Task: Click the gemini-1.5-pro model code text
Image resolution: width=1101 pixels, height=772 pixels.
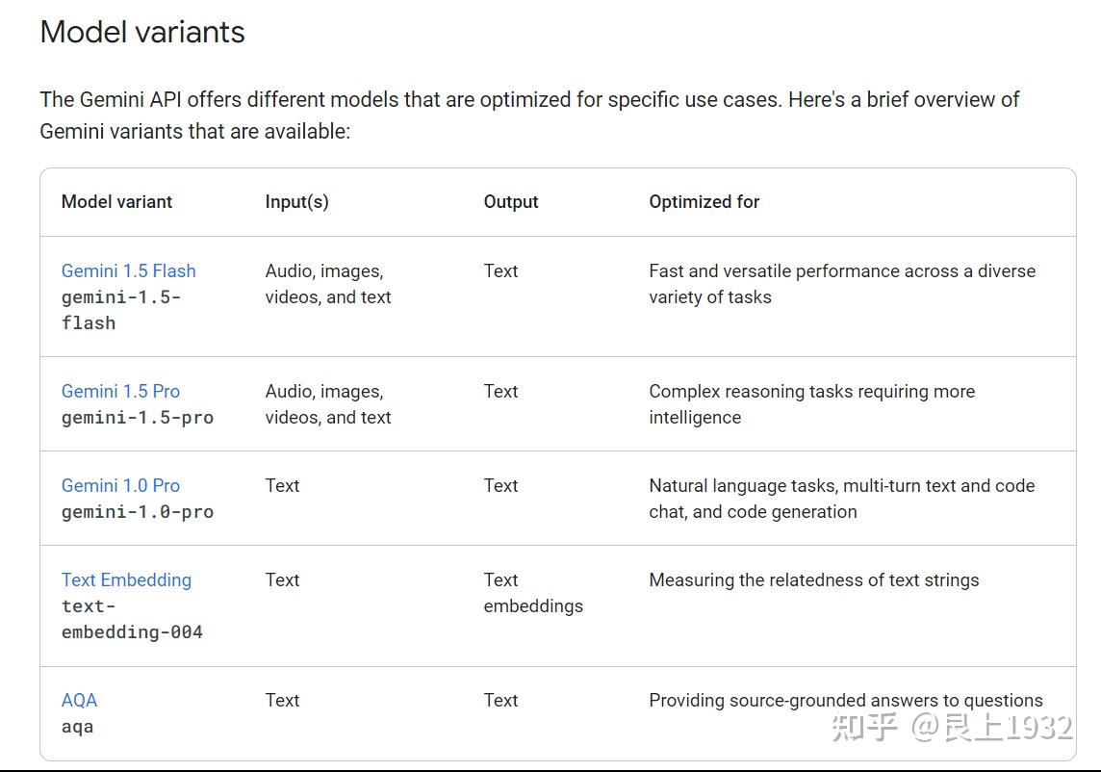Action: [x=137, y=417]
